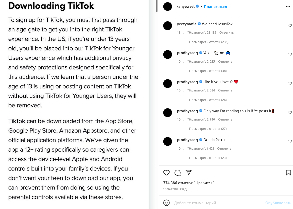Image resolution: width=293 pixels, height=209 pixels.
Task: Save the post with the bookmark icon
Action: click(288, 173)
